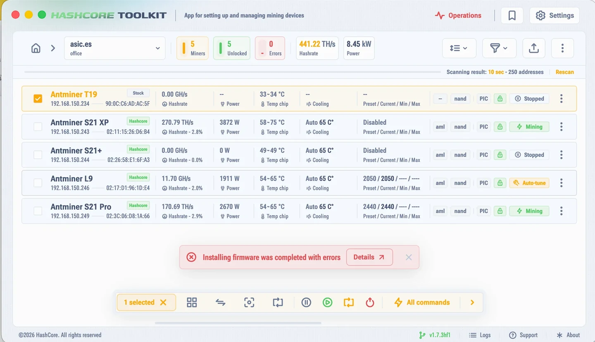Click the Stopped status badge on the Antminer T19 row
Viewport: 595px width, 342px height.
529,99
